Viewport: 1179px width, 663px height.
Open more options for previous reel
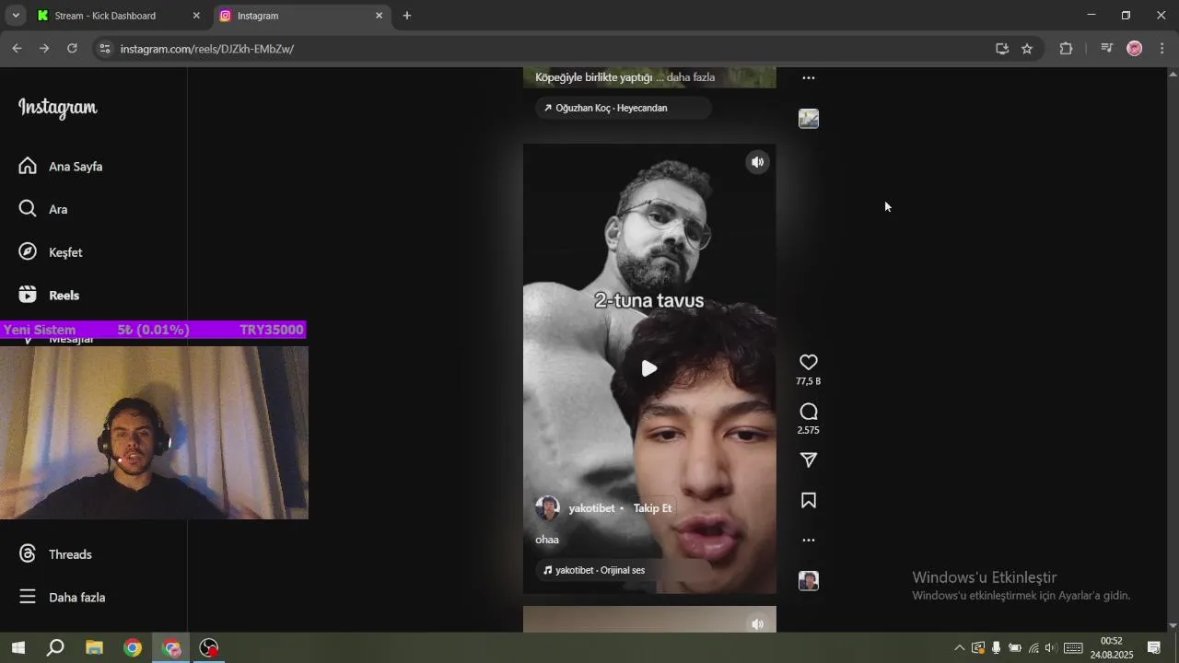[809, 78]
